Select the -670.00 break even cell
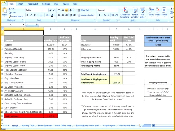175x131 pixels. pos(158,45)
